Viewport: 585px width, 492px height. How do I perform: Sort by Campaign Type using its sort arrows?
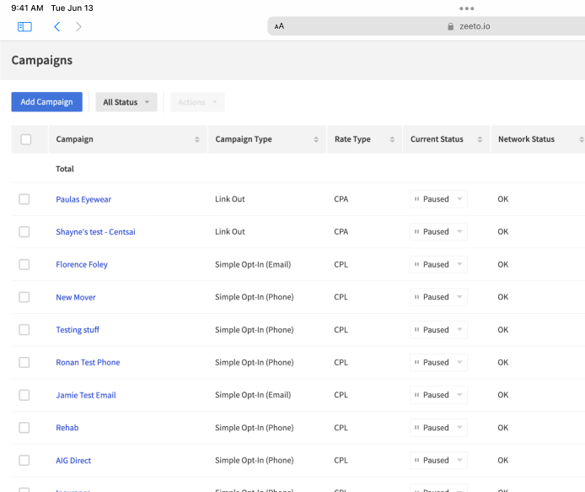(x=316, y=140)
